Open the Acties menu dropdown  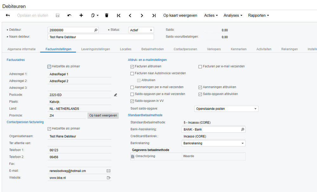(211, 15)
